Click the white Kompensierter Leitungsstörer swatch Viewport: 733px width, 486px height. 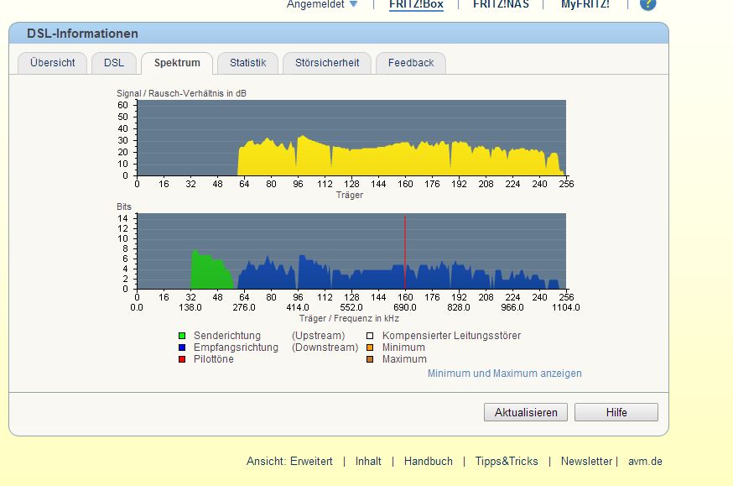370,336
